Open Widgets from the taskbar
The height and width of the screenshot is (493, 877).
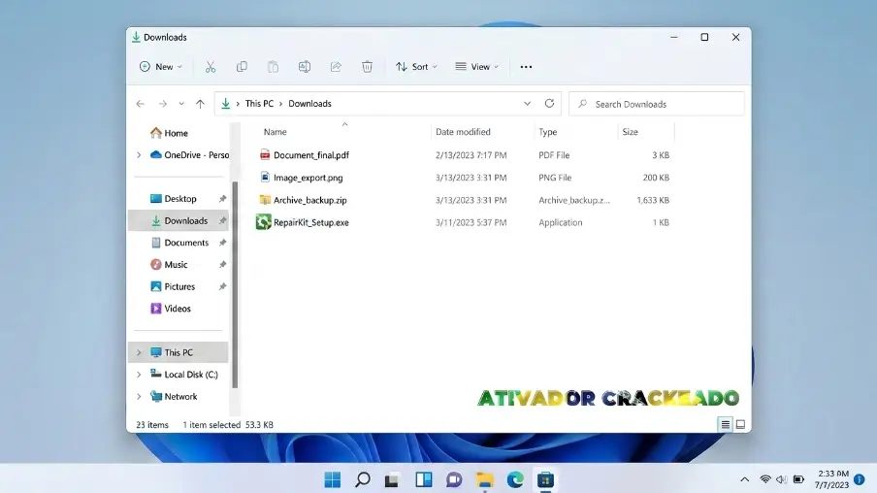click(423, 479)
